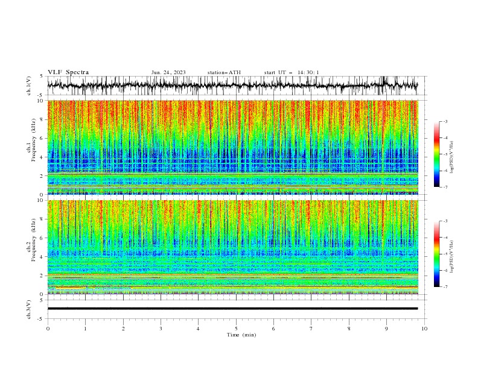Click the time axis end tick label '10'
Viewport: 478px width, 369px height.
click(x=424, y=329)
